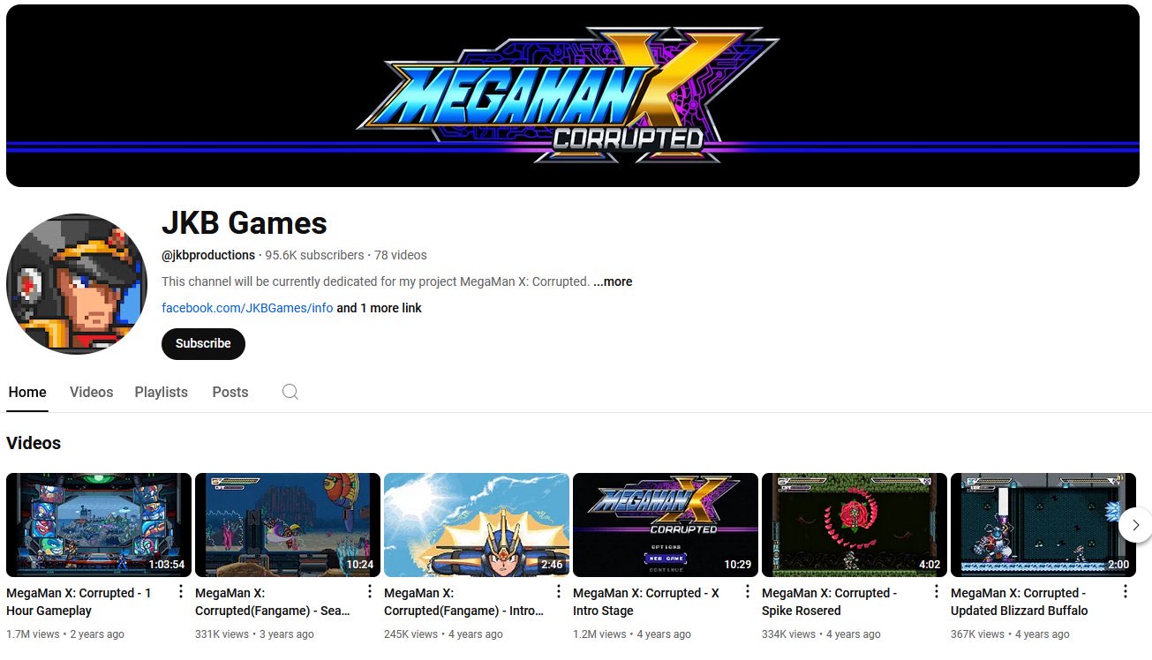Open the Playlists tab
Viewport: 1152px width, 660px height.
click(162, 392)
